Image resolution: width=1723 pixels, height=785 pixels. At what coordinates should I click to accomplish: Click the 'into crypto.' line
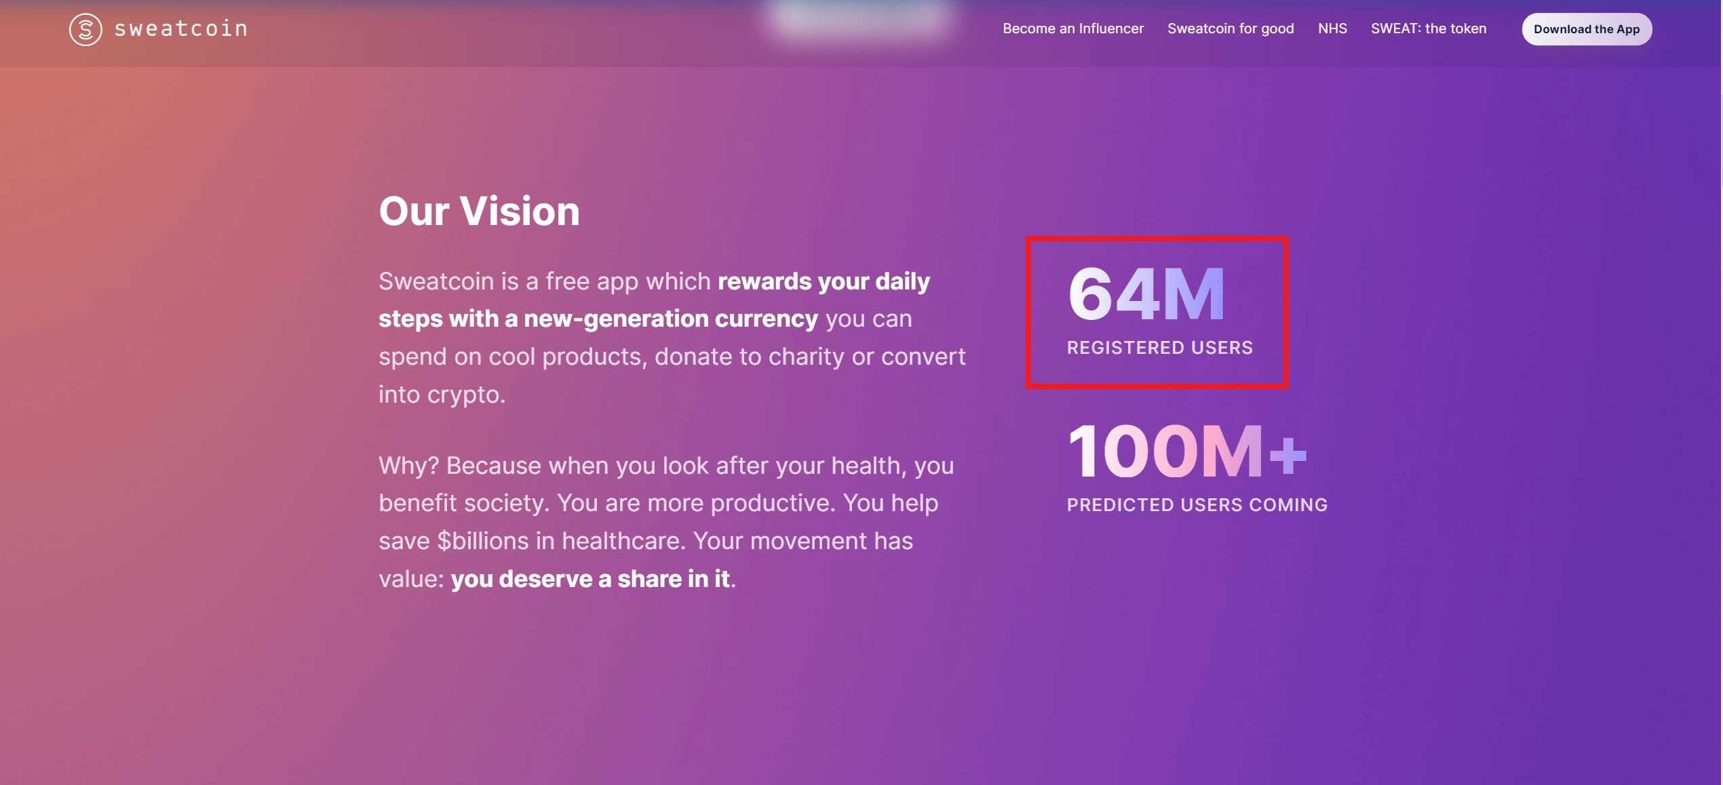442,395
